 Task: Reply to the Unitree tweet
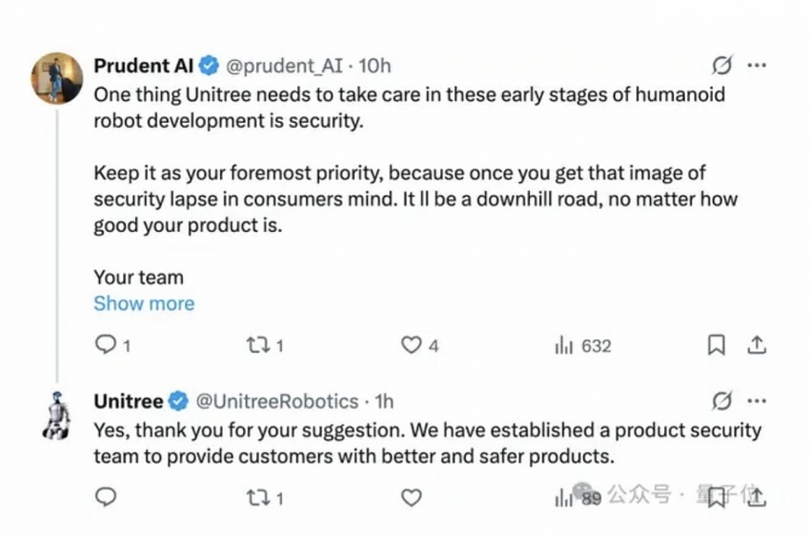click(107, 497)
